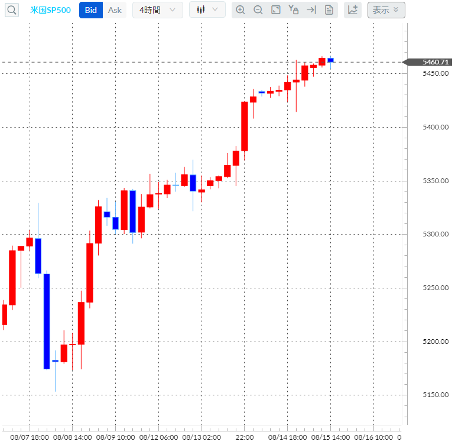Click the latest blue candle near 5460
The height and width of the screenshot is (445, 455).
pyautogui.click(x=330, y=60)
